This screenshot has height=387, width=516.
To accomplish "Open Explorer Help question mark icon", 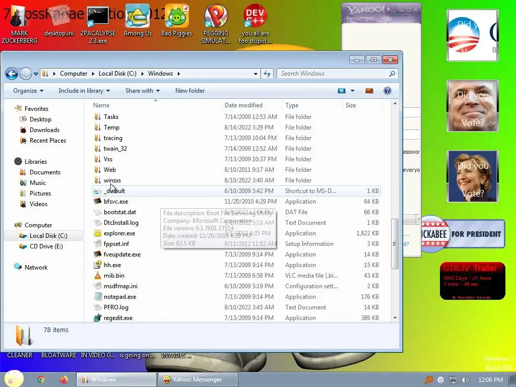I will [x=388, y=91].
